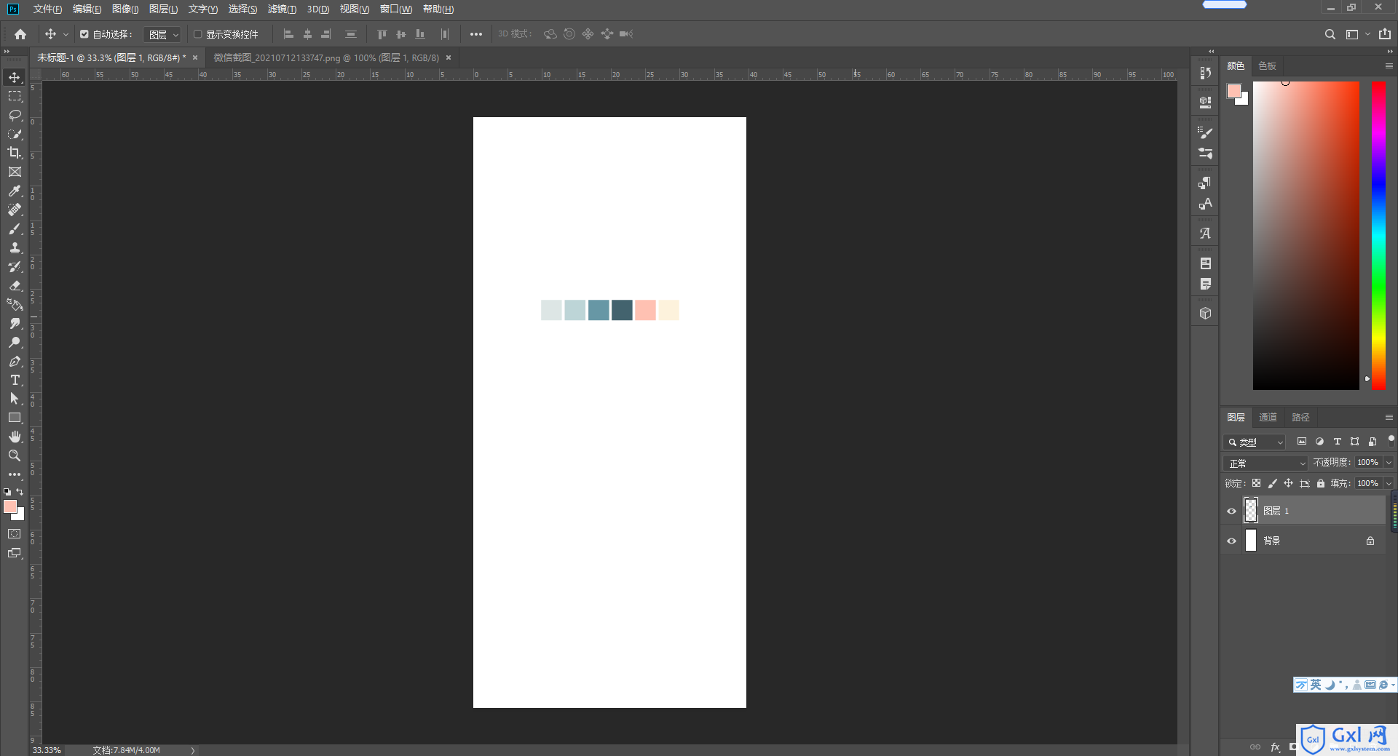
Task: Click Align Top Edges button
Action: pyautogui.click(x=382, y=34)
